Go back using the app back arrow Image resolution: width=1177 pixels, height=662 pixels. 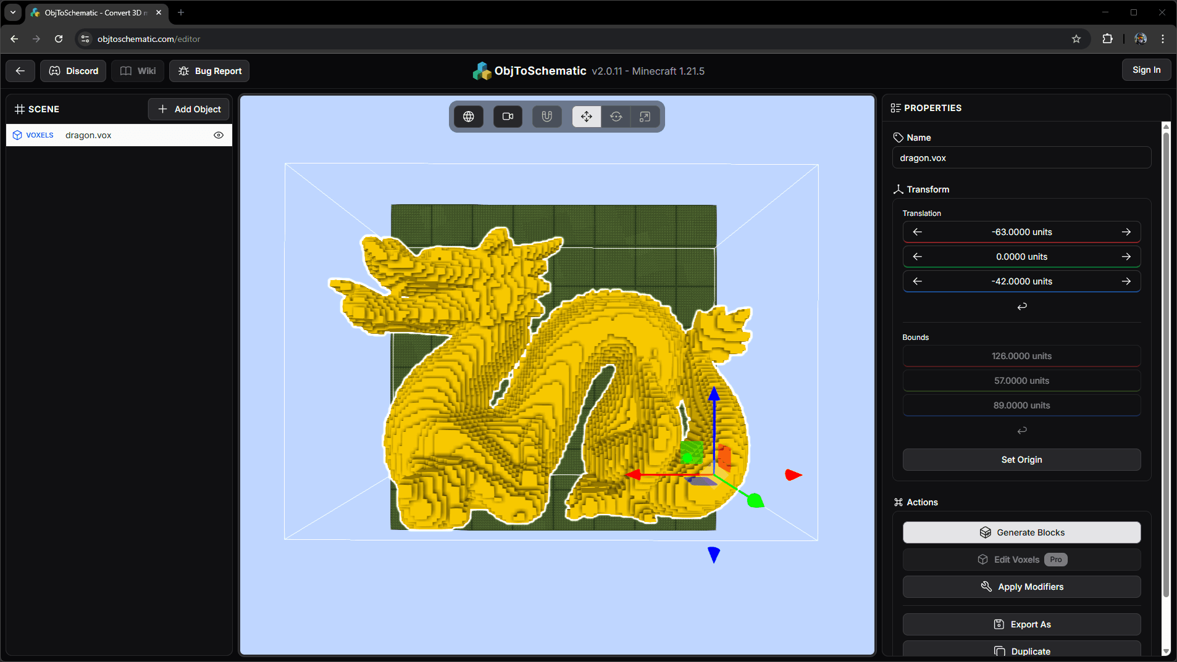point(20,71)
